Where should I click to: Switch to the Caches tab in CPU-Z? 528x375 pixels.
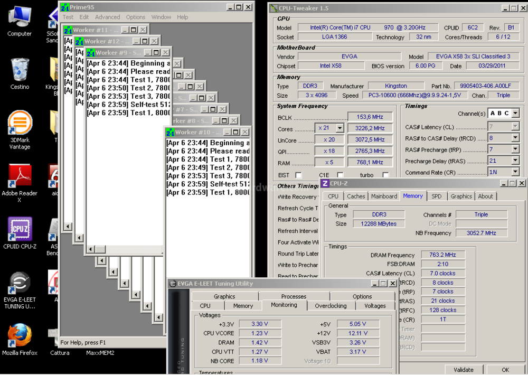point(356,196)
